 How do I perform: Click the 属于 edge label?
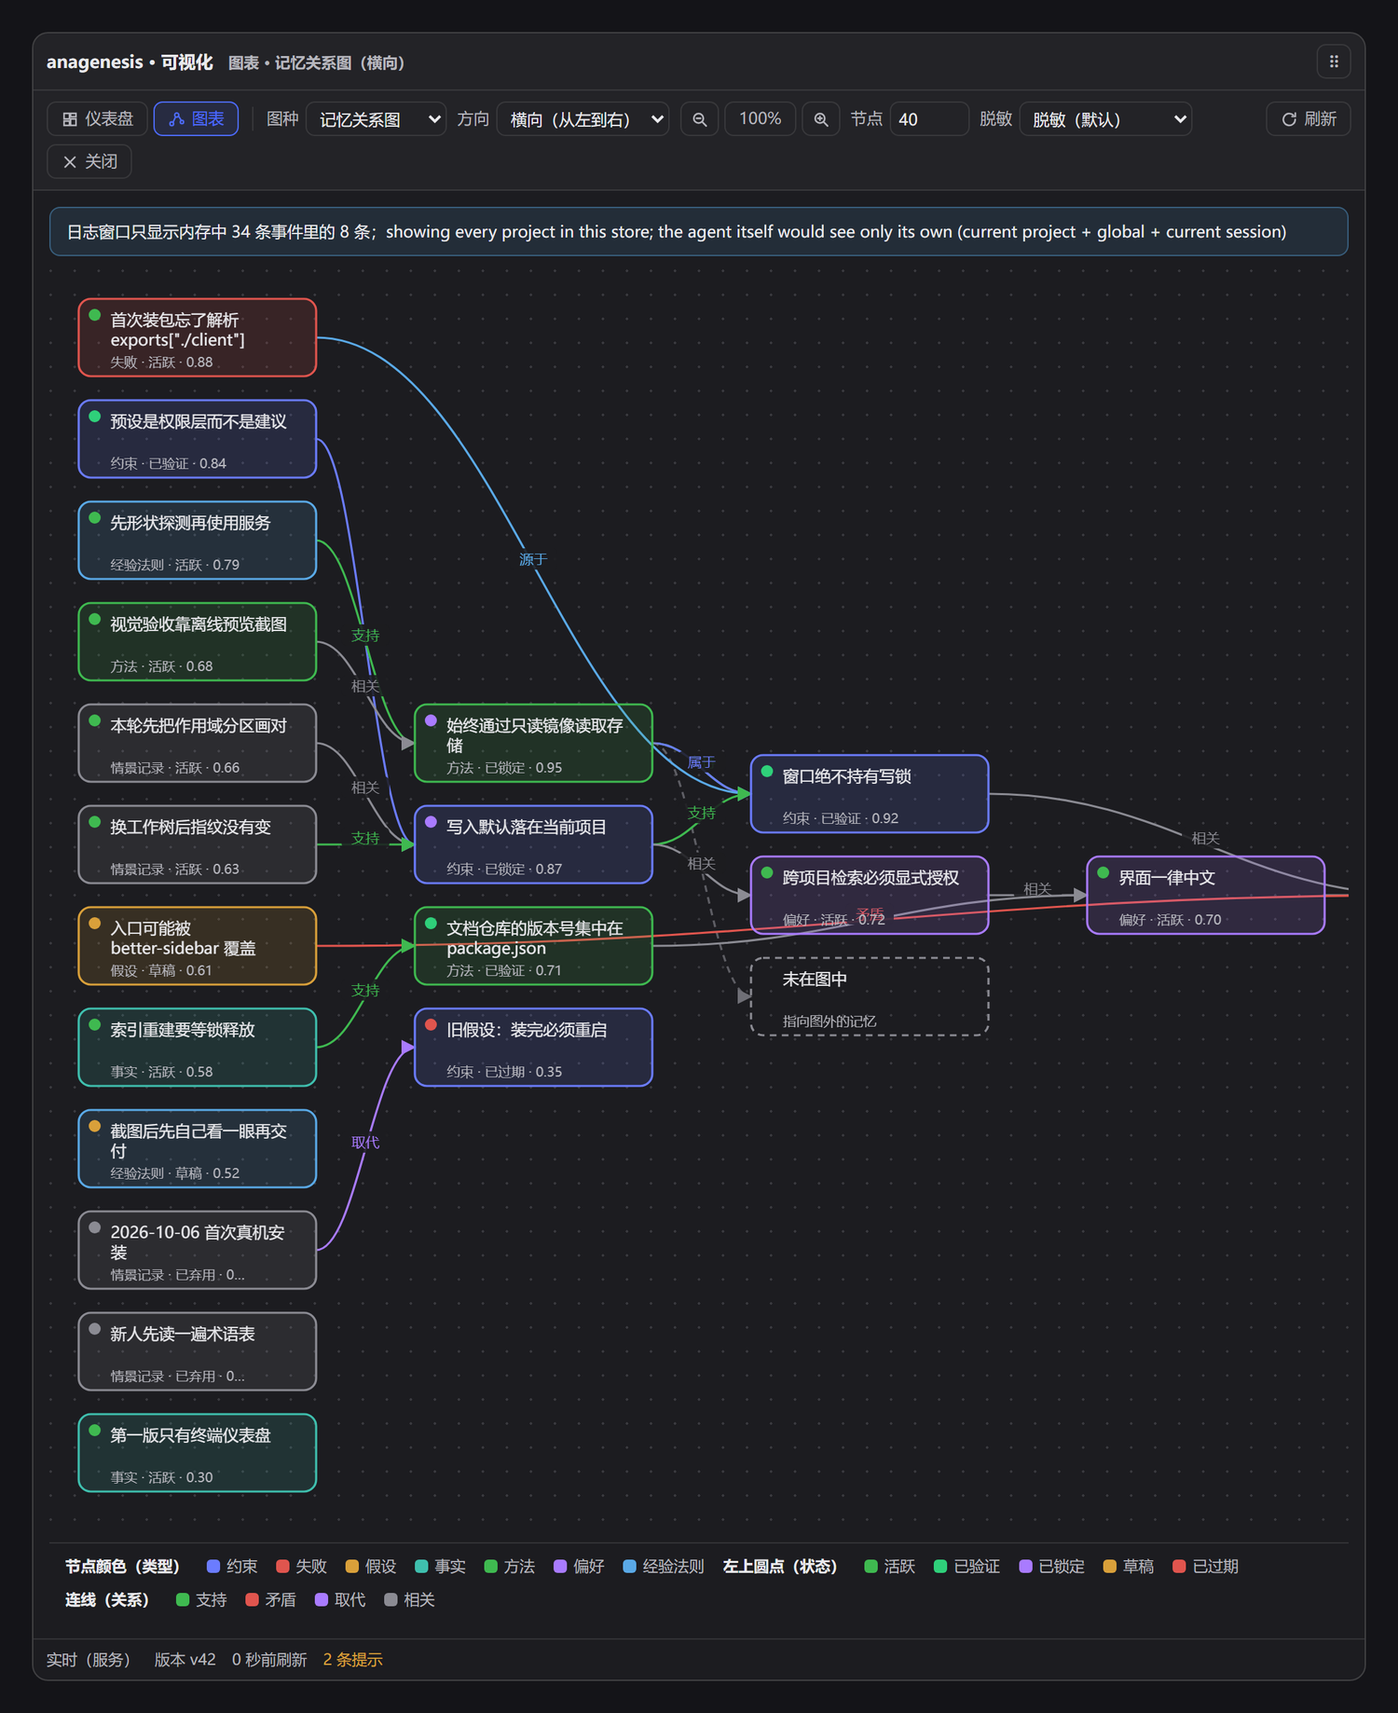[x=701, y=762]
